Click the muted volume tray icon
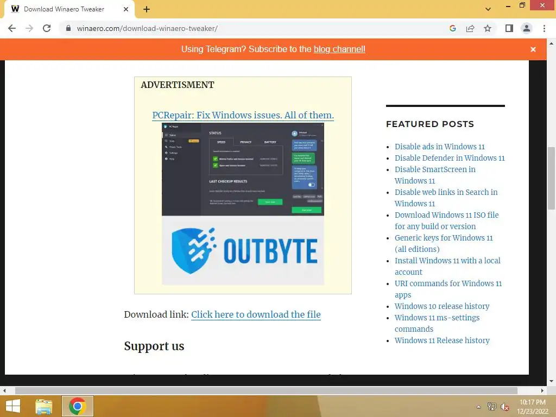Screen dimensions: 556x417 pos(504,407)
